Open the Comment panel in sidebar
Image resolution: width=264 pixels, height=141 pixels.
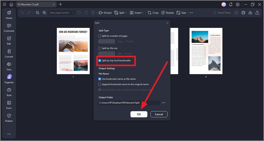9,28
